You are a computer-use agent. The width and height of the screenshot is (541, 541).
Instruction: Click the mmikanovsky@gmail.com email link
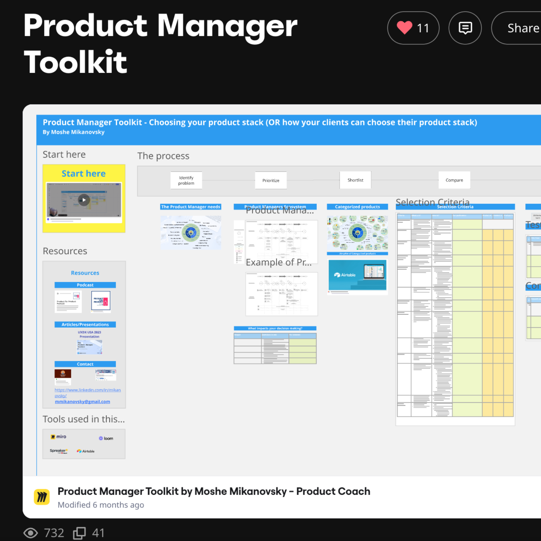click(82, 401)
